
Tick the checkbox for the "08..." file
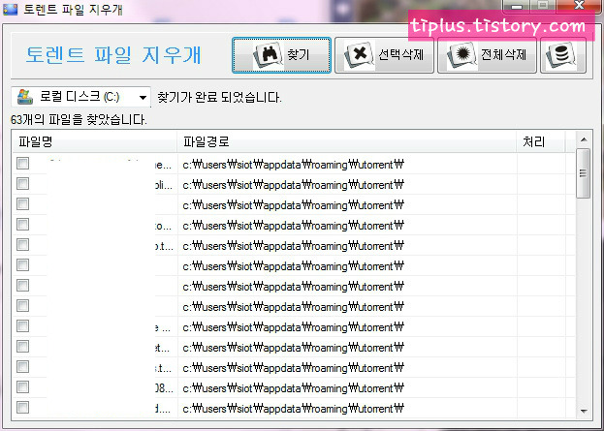click(22, 386)
